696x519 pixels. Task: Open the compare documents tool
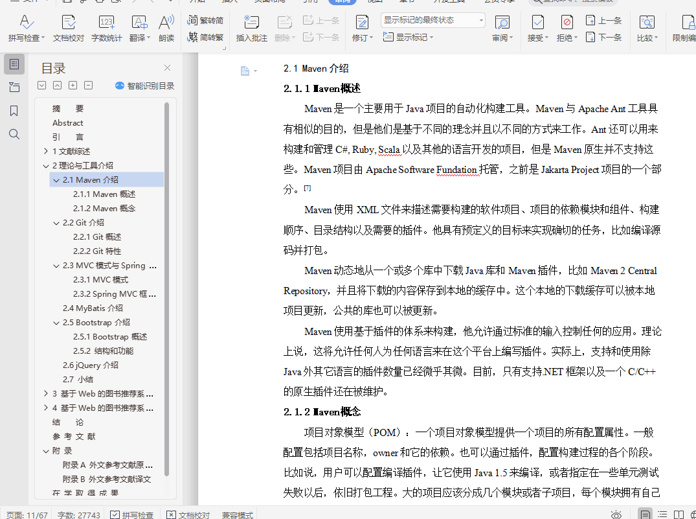click(647, 29)
